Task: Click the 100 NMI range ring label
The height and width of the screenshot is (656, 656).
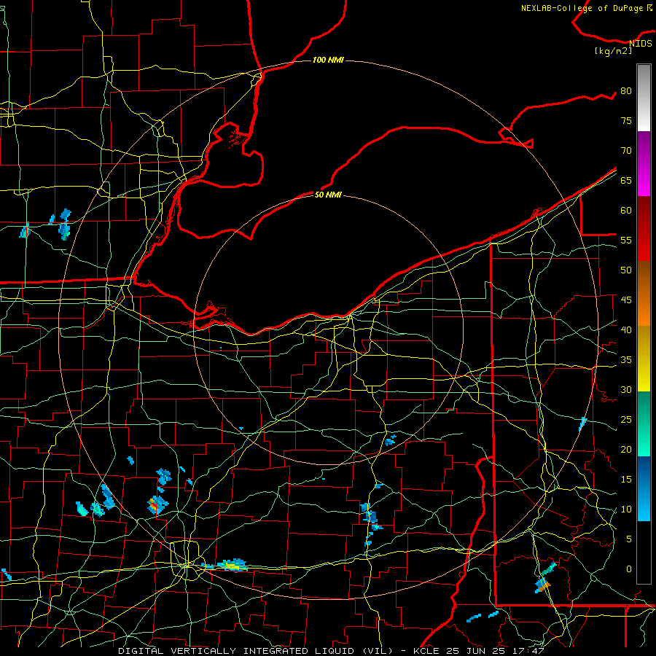Action: [x=328, y=60]
